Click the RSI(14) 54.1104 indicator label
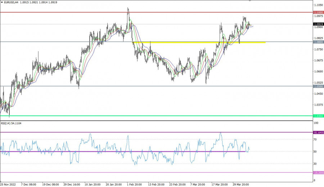 pyautogui.click(x=11, y=124)
